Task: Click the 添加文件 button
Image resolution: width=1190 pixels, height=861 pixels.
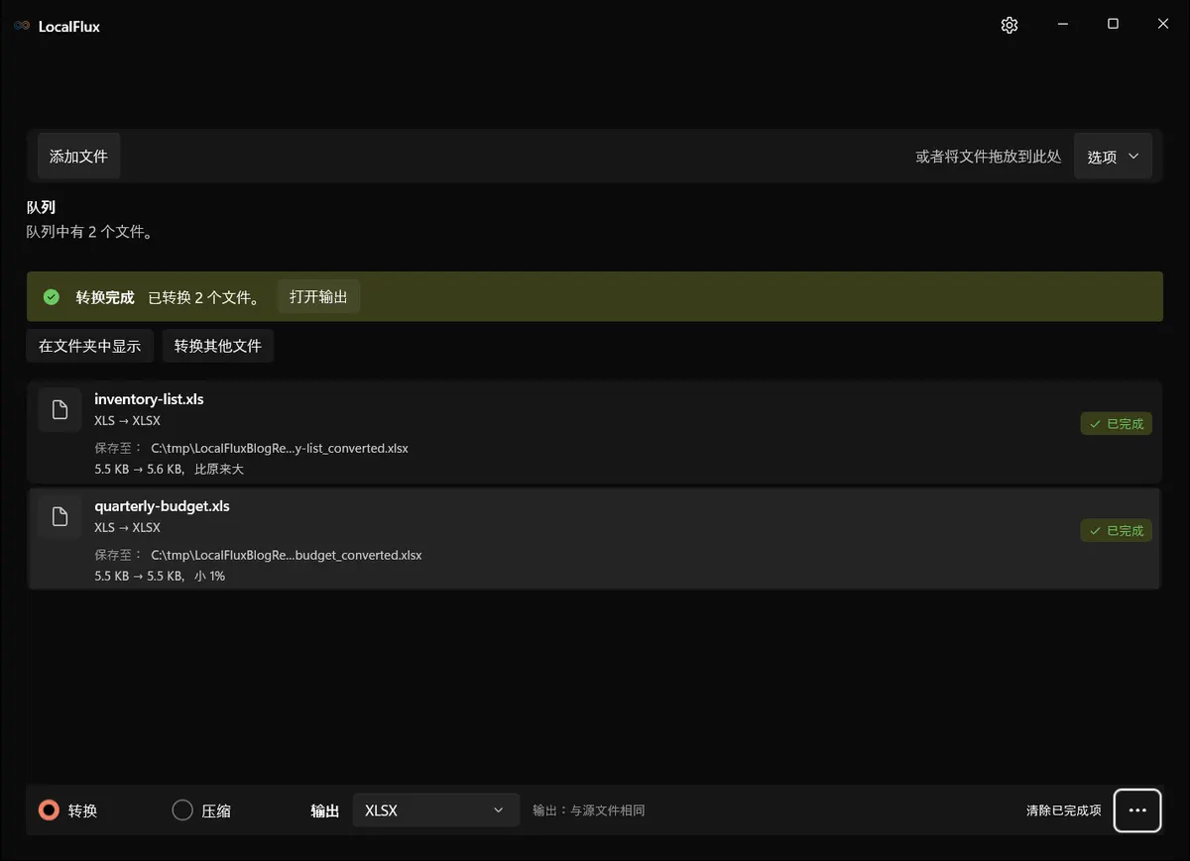Action: [79, 157]
